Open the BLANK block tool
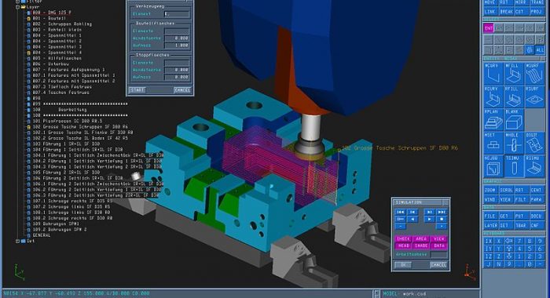Image resolution: width=550 pixels, height=298 pixels. tap(514, 119)
